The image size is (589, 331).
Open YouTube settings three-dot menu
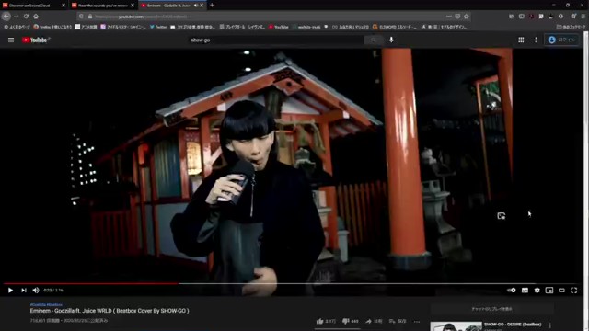click(536, 40)
